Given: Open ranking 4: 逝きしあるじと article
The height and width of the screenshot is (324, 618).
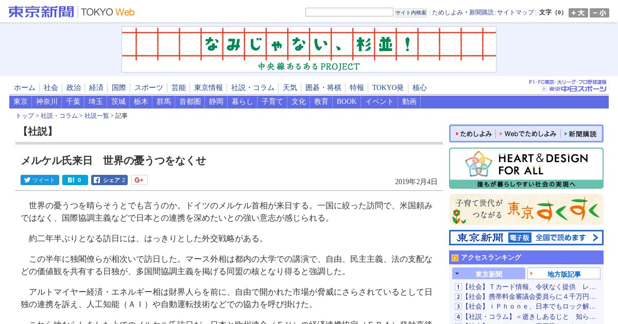Looking at the screenshot, I should click(530, 317).
